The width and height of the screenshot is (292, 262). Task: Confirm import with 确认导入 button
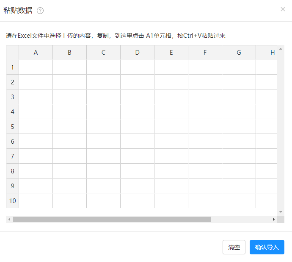pyautogui.click(x=267, y=247)
